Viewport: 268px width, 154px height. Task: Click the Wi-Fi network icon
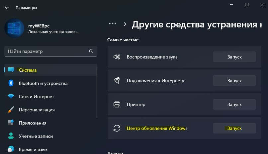click(x=11, y=96)
